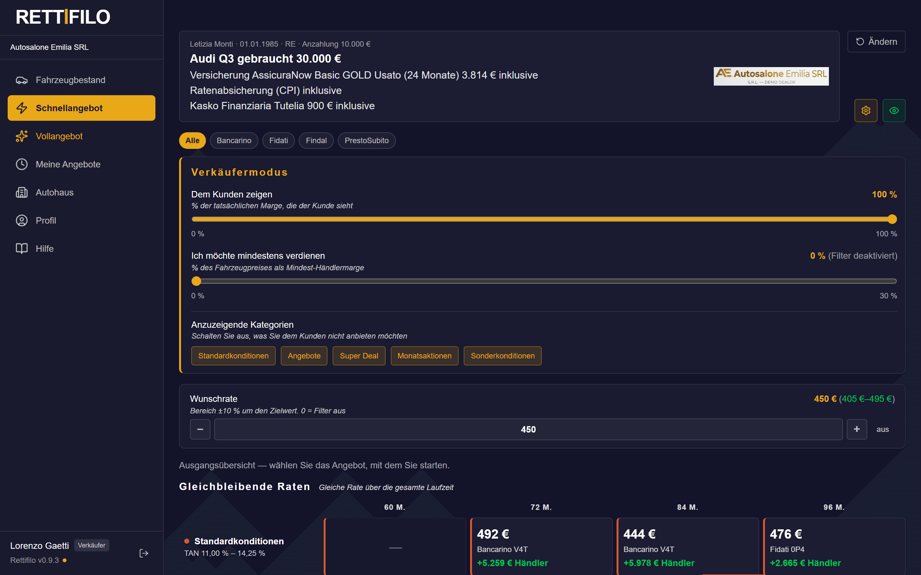Filter offers by Fidati

pos(279,141)
